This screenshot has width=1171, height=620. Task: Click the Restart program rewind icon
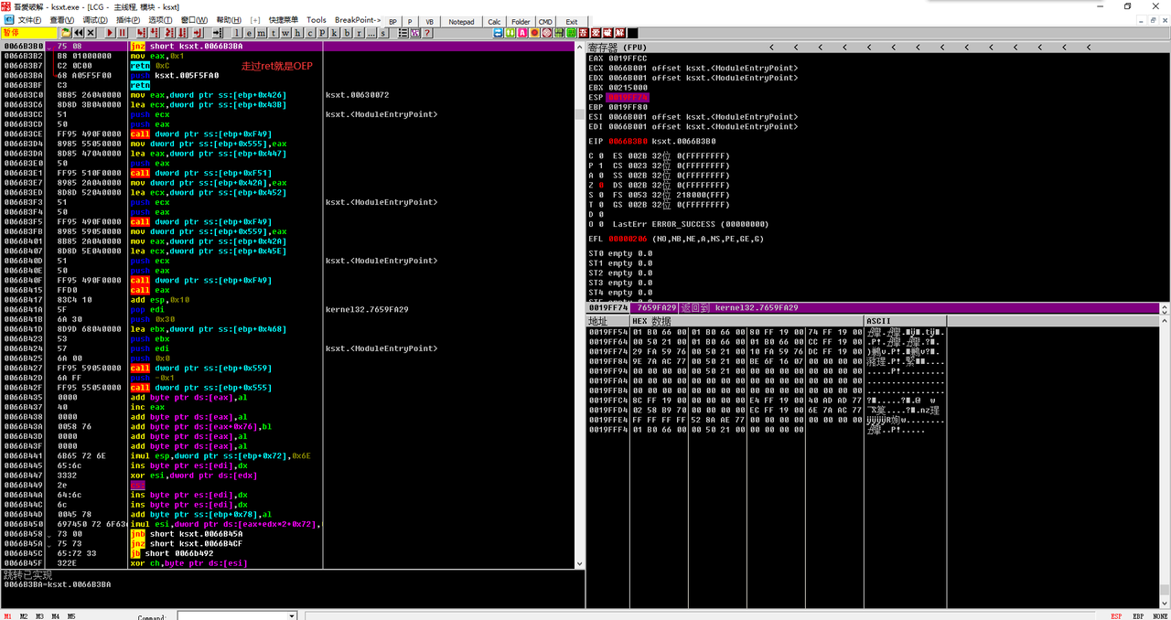pyautogui.click(x=79, y=33)
